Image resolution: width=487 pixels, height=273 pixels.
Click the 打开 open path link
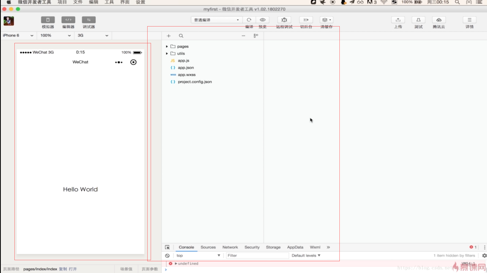tap(73, 269)
